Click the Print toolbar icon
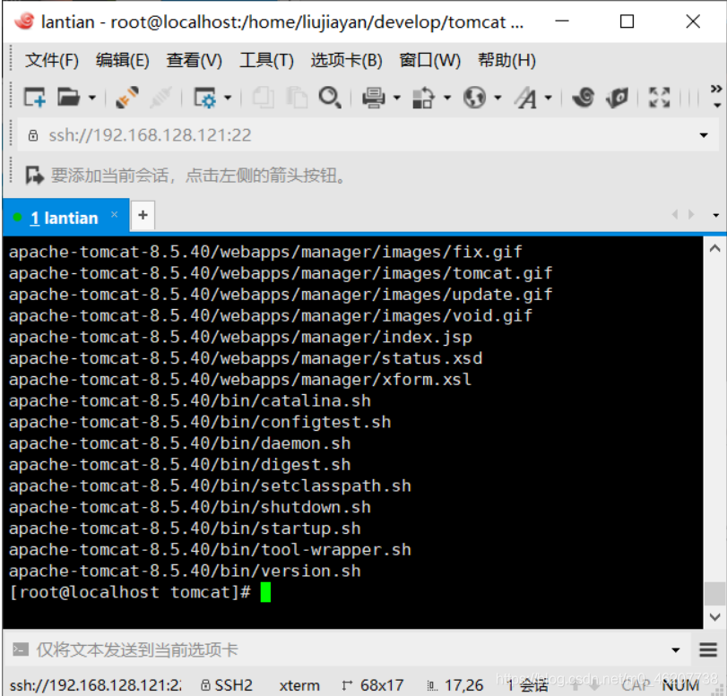This screenshot has width=727, height=696. pyautogui.click(x=373, y=98)
